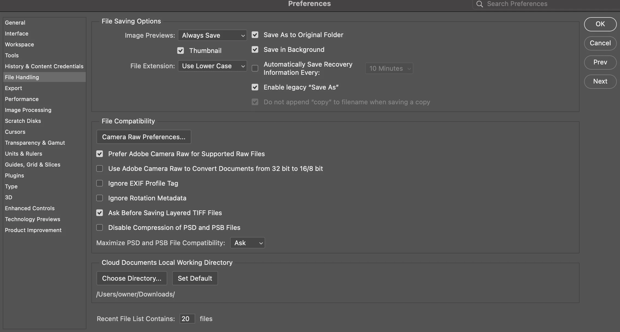This screenshot has width=620, height=332.
Task: Click the Next button
Action: 600,81
